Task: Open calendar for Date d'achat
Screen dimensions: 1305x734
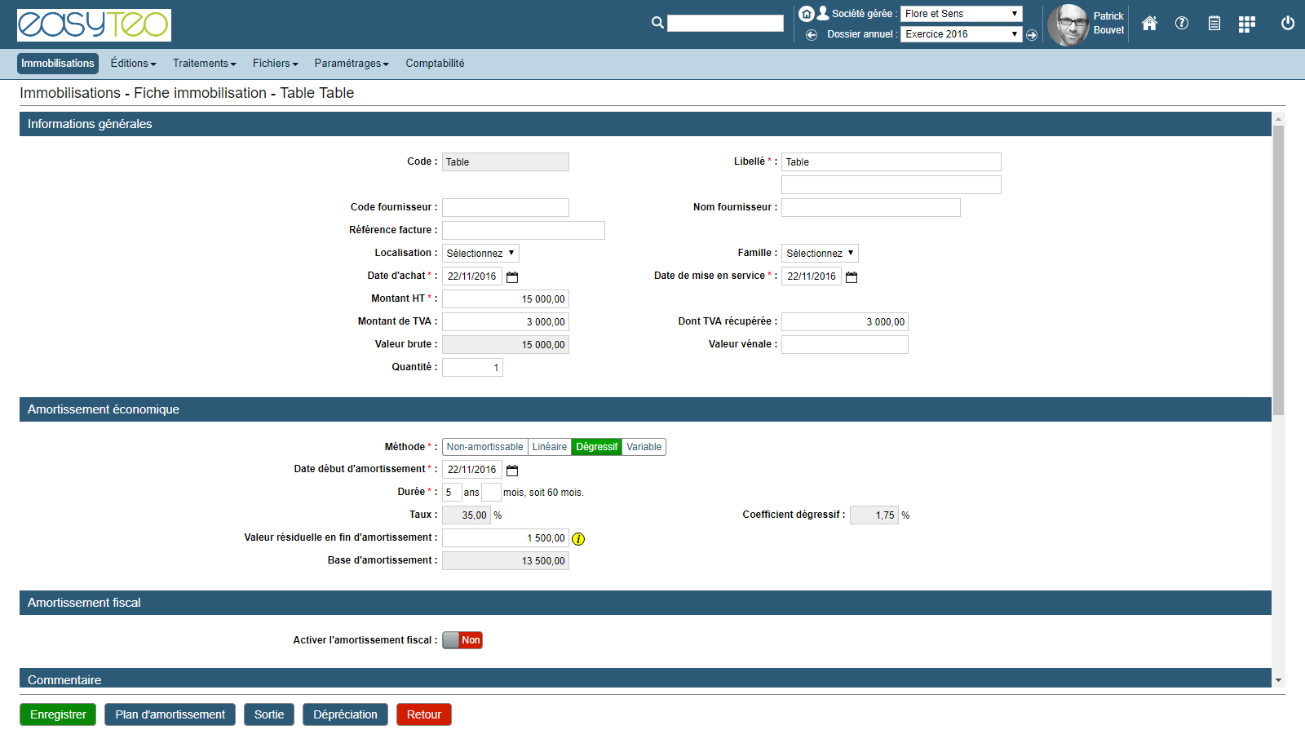Action: click(512, 277)
